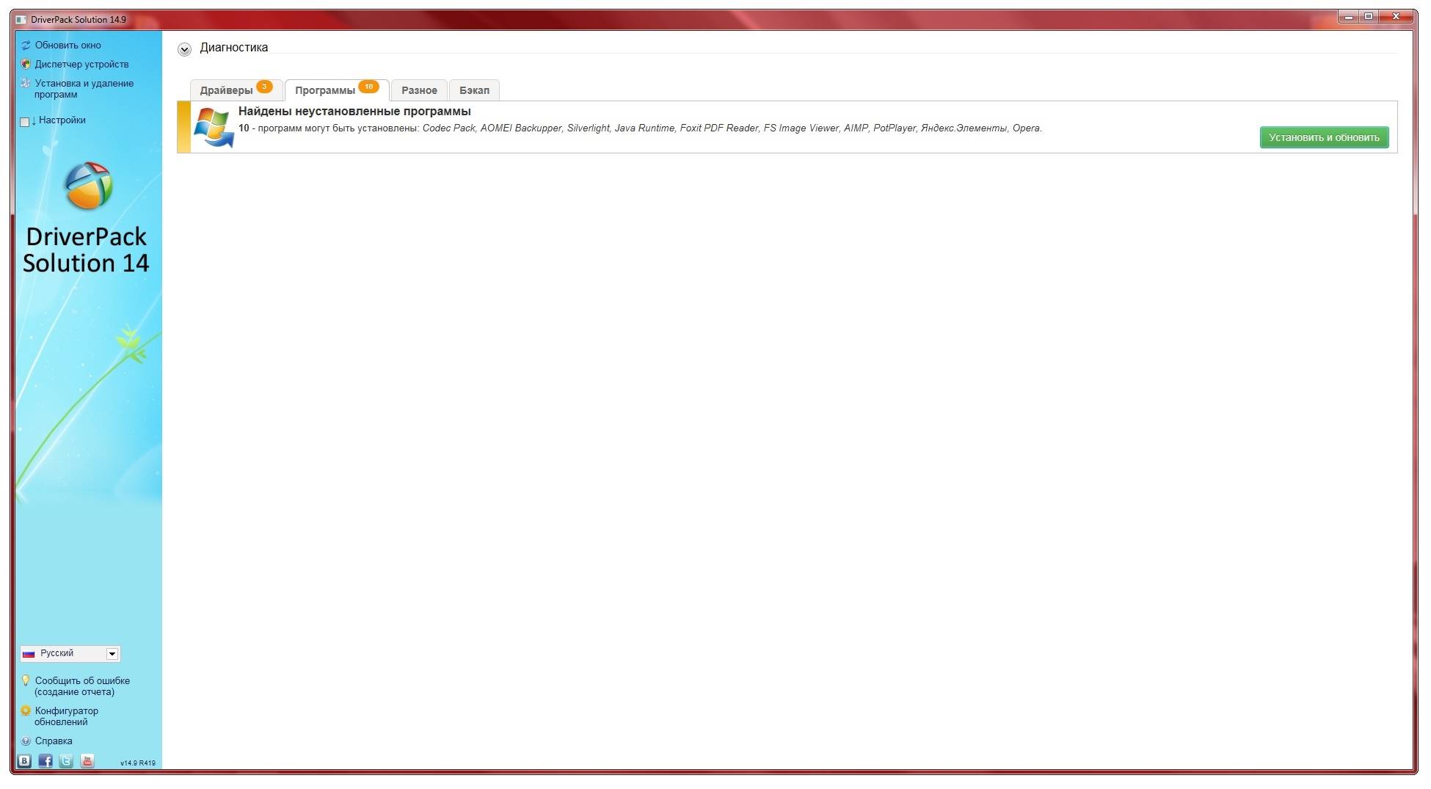Collapse the Диагностика section chevron
This screenshot has width=1431, height=789.
(x=184, y=49)
